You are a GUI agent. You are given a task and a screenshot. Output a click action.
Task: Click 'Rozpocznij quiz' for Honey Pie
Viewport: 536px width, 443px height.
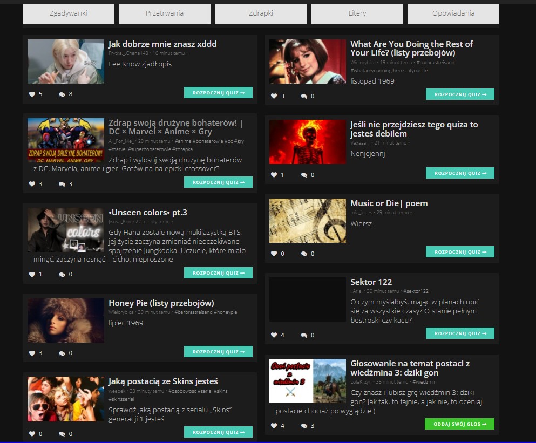218,352
